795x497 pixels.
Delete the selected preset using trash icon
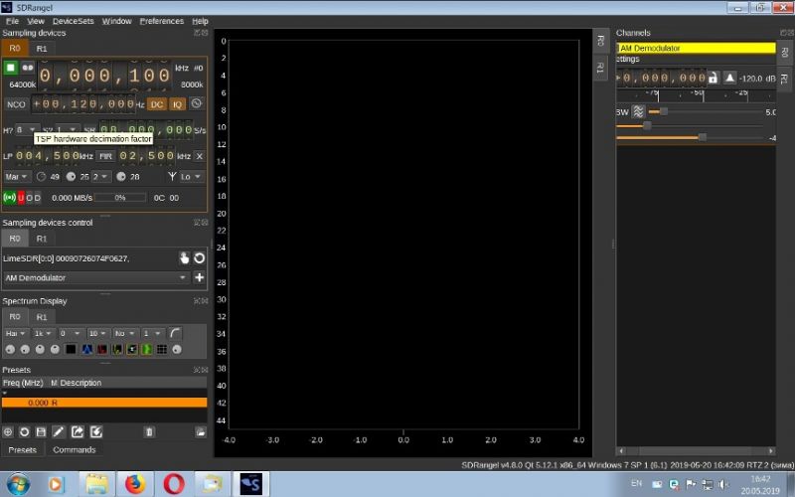point(149,431)
